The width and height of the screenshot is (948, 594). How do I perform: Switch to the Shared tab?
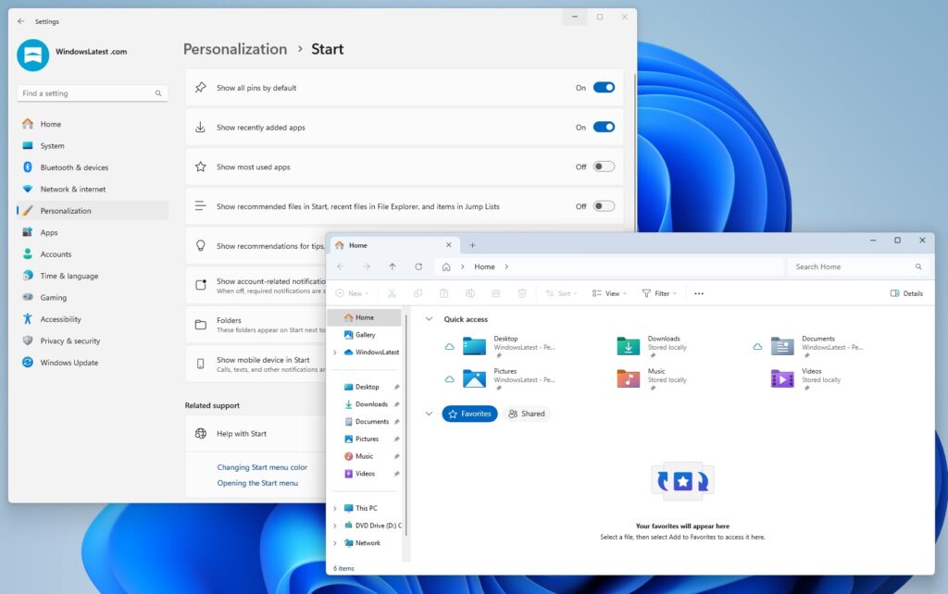(x=528, y=414)
